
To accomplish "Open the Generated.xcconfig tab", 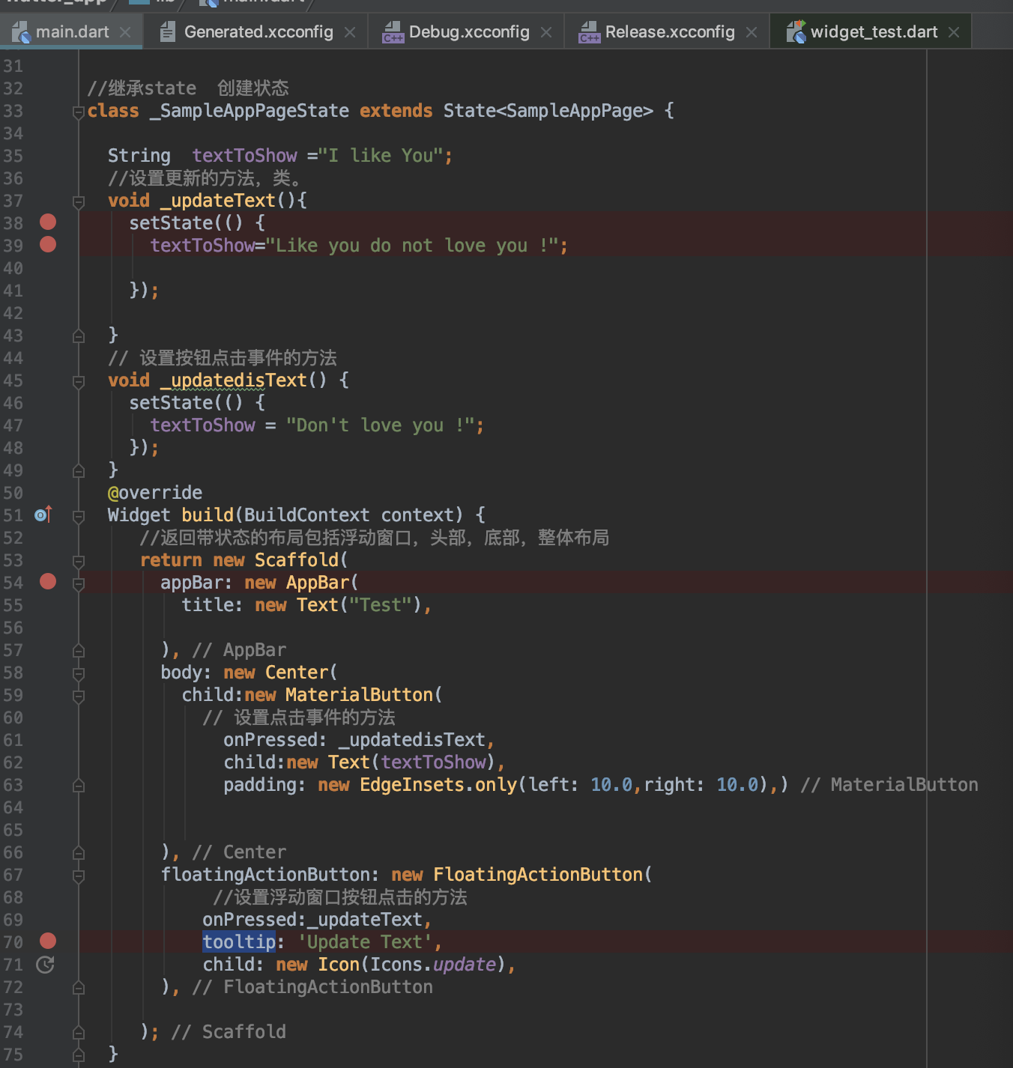I will (x=258, y=32).
